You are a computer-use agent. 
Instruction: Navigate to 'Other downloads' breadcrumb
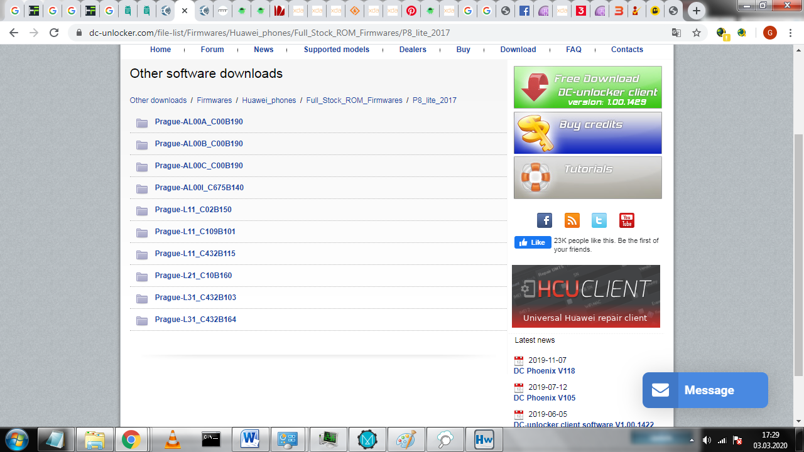[x=158, y=100]
